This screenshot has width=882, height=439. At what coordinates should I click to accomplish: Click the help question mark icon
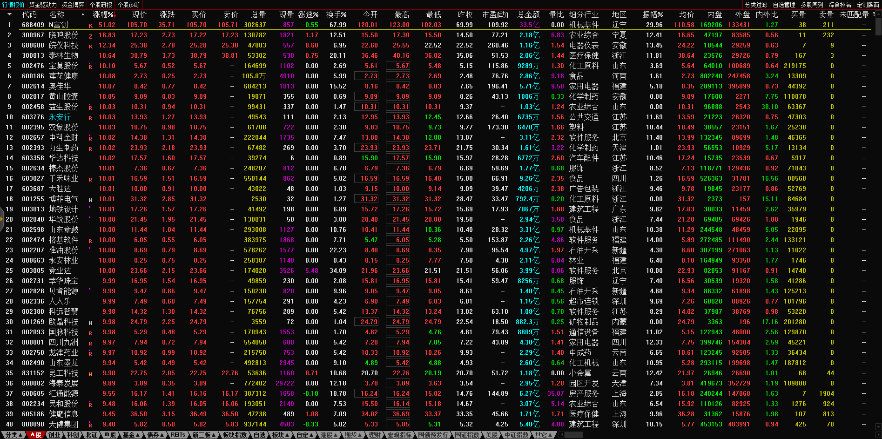(x=874, y=14)
